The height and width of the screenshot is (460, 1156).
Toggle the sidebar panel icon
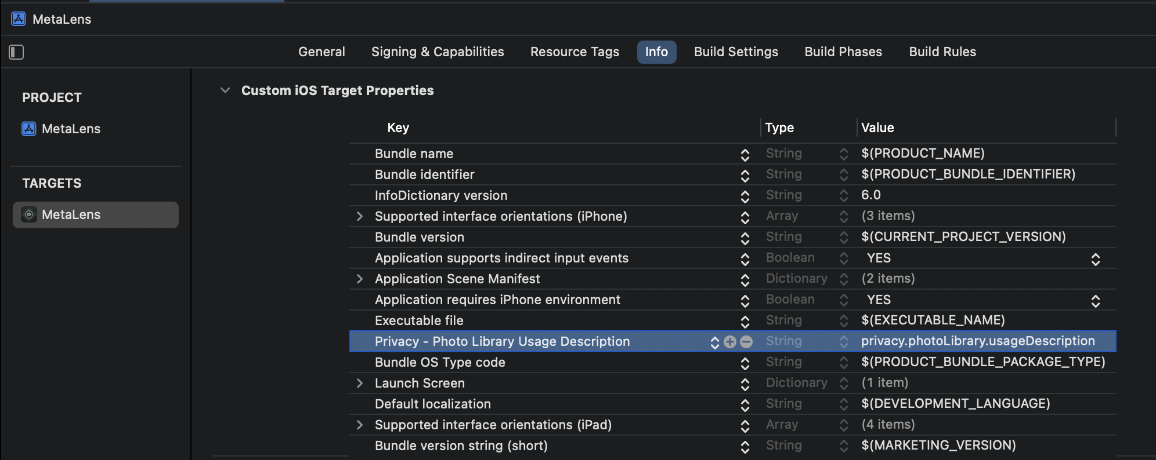[x=16, y=52]
